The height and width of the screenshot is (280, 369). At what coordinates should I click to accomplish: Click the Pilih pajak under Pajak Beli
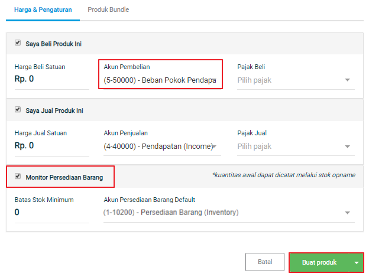pos(254,80)
